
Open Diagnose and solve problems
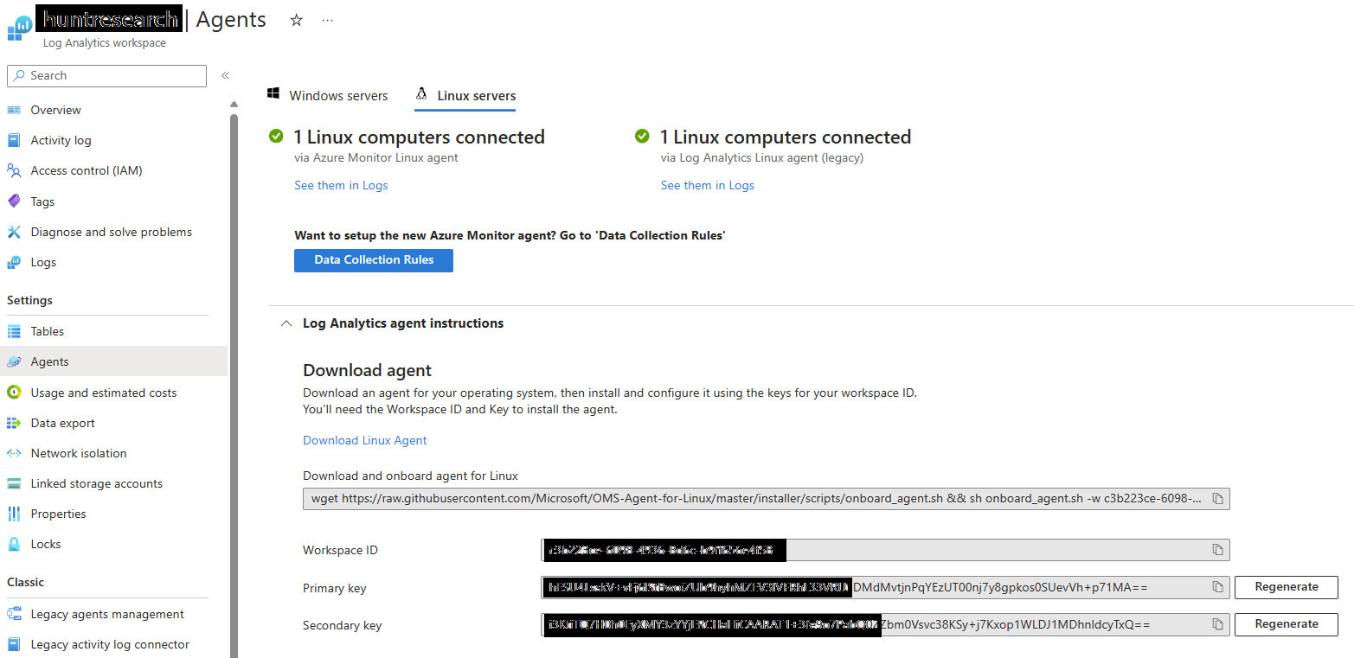[x=112, y=232]
